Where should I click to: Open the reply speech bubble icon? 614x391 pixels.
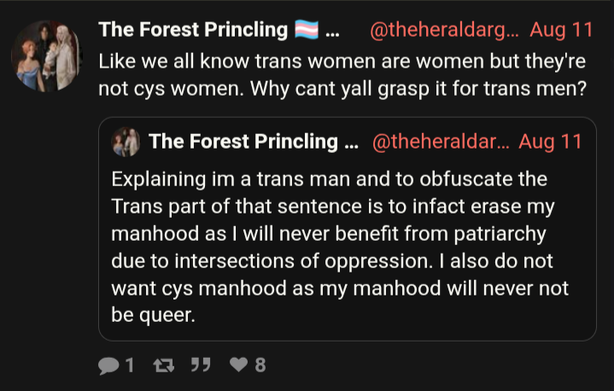point(108,366)
